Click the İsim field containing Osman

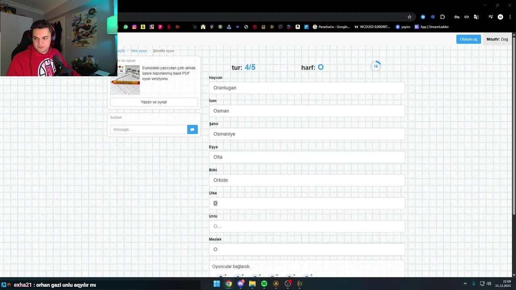coord(307,111)
